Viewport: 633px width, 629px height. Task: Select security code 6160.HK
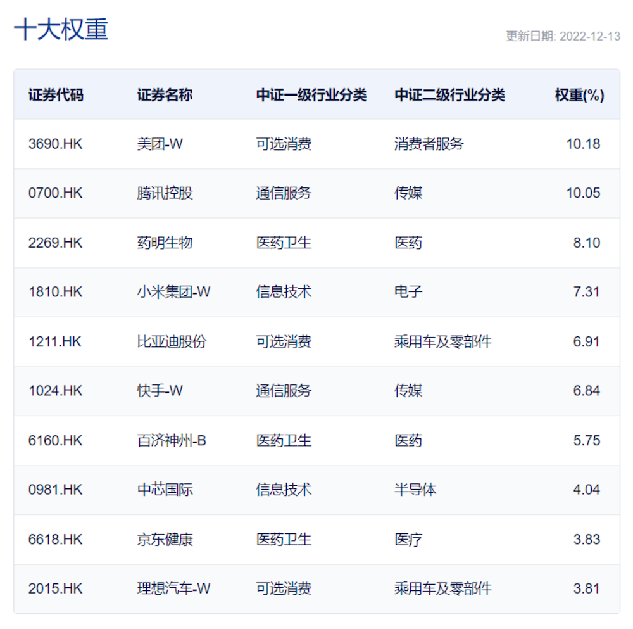(55, 440)
